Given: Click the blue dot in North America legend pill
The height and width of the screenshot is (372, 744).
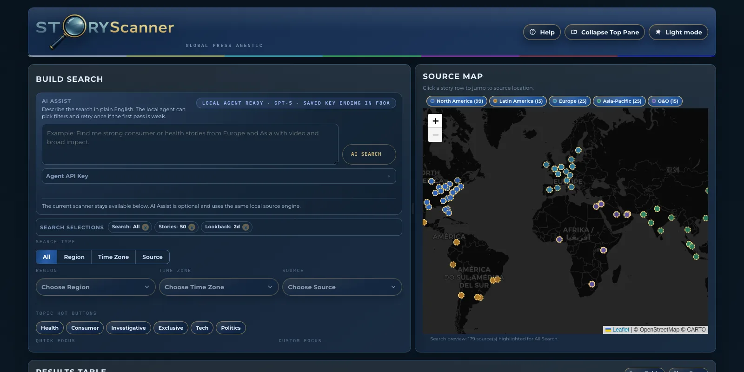Looking at the screenshot, I should coord(432,101).
